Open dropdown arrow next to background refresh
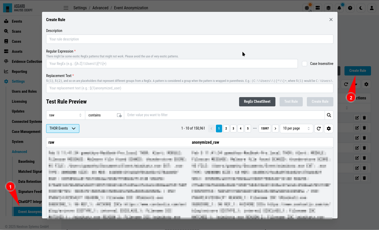 (356, 84)
